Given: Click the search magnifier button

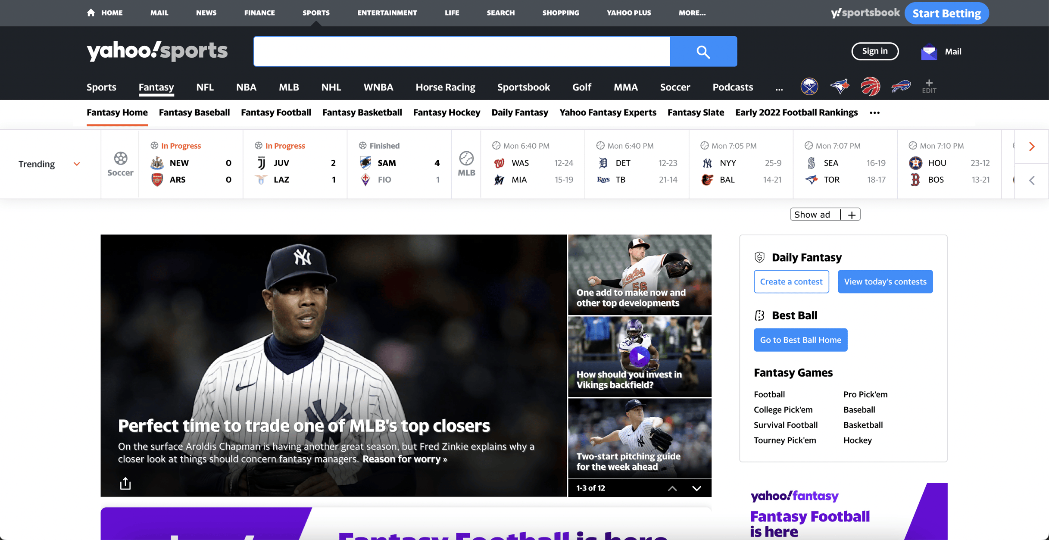Looking at the screenshot, I should click(703, 51).
